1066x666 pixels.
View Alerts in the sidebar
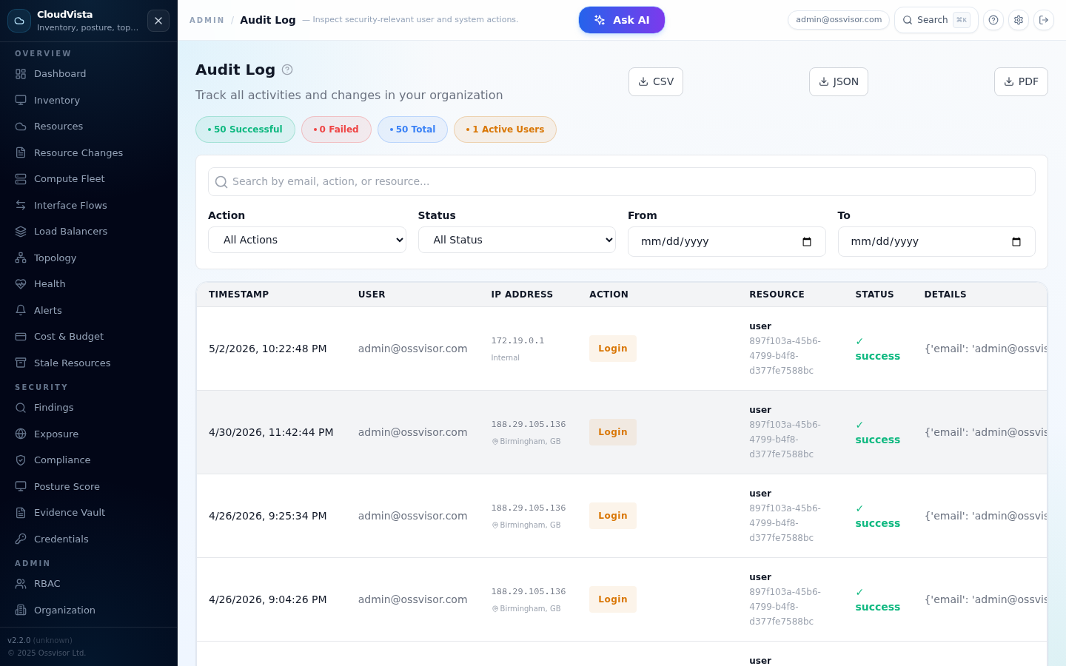click(89, 310)
